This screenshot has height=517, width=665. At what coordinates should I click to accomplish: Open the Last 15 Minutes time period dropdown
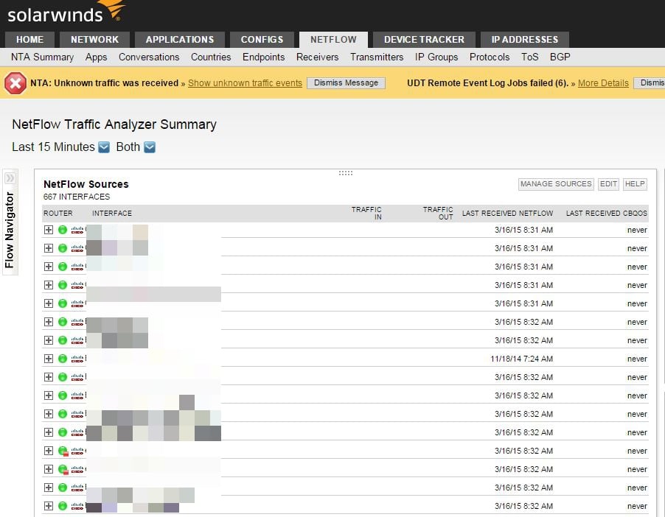104,147
